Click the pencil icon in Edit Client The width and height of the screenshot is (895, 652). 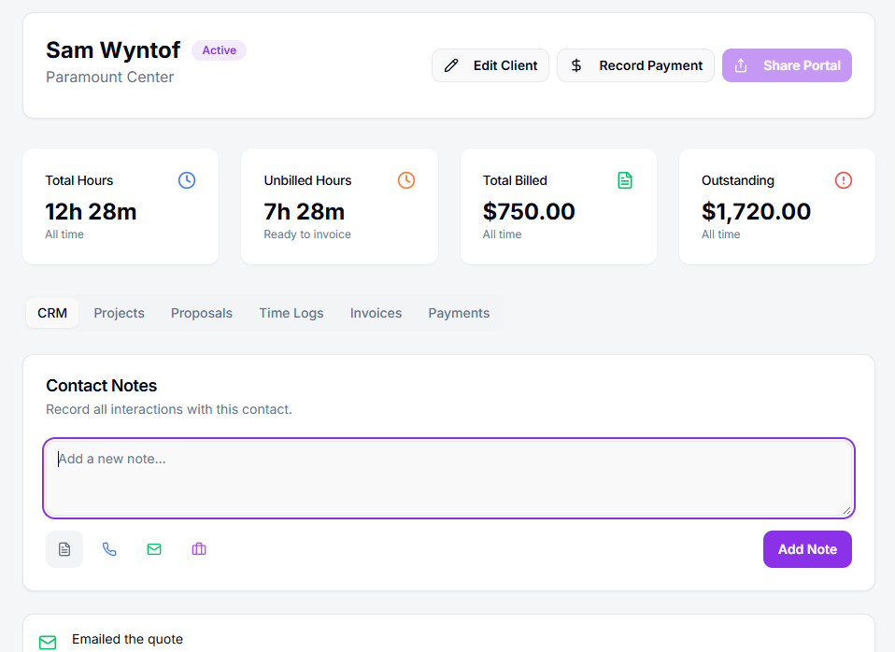point(451,65)
